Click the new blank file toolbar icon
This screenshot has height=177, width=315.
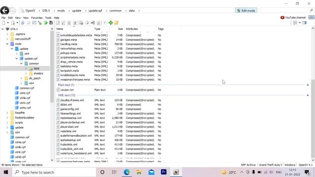[3, 23]
